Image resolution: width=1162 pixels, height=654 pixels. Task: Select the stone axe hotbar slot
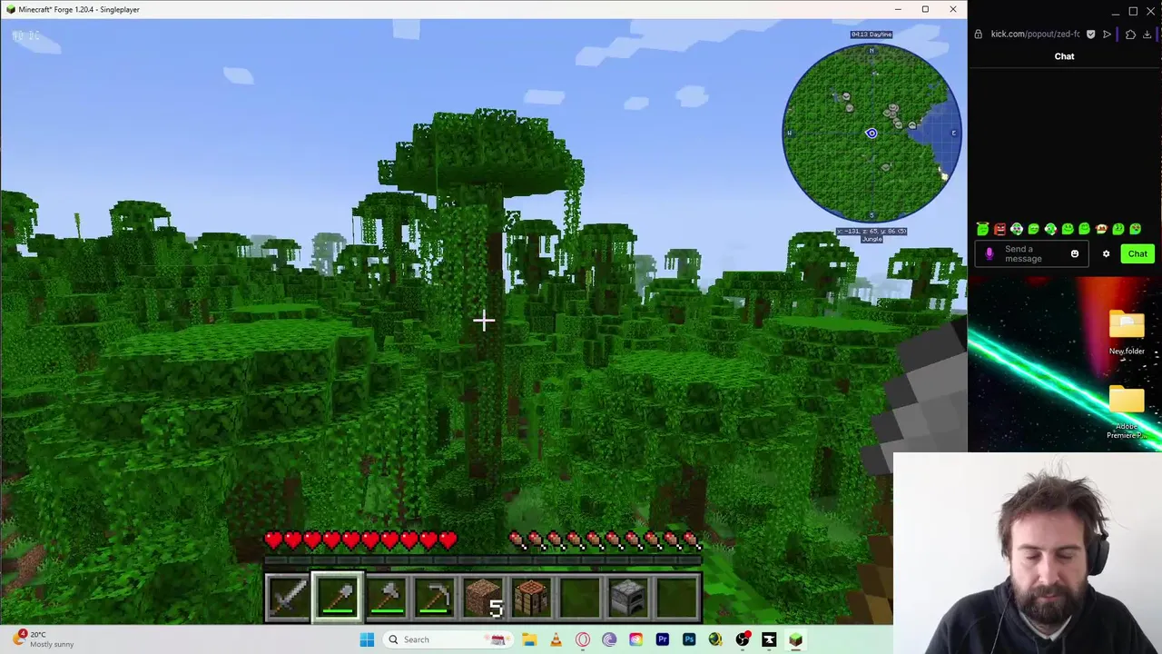(386, 597)
